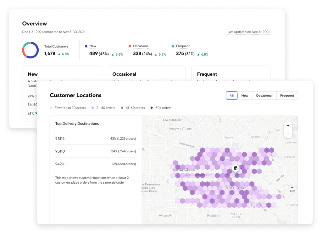
Task: Click the 43% (1,221 orders) value
Action: click(x=123, y=138)
